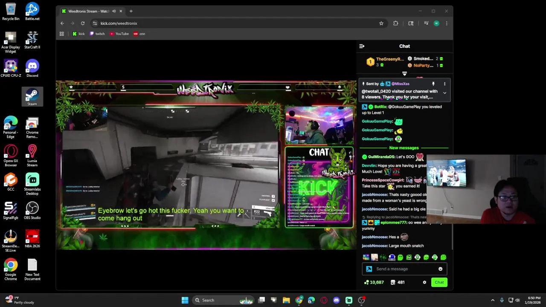This screenshot has height=307, width=546.
Task: Open the microphone tray icon
Action: (x=502, y=300)
